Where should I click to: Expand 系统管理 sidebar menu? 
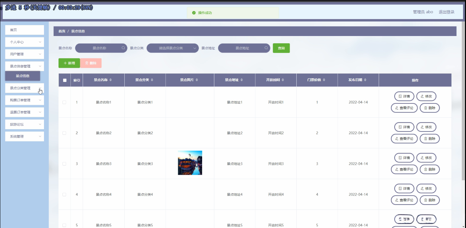(x=24, y=136)
